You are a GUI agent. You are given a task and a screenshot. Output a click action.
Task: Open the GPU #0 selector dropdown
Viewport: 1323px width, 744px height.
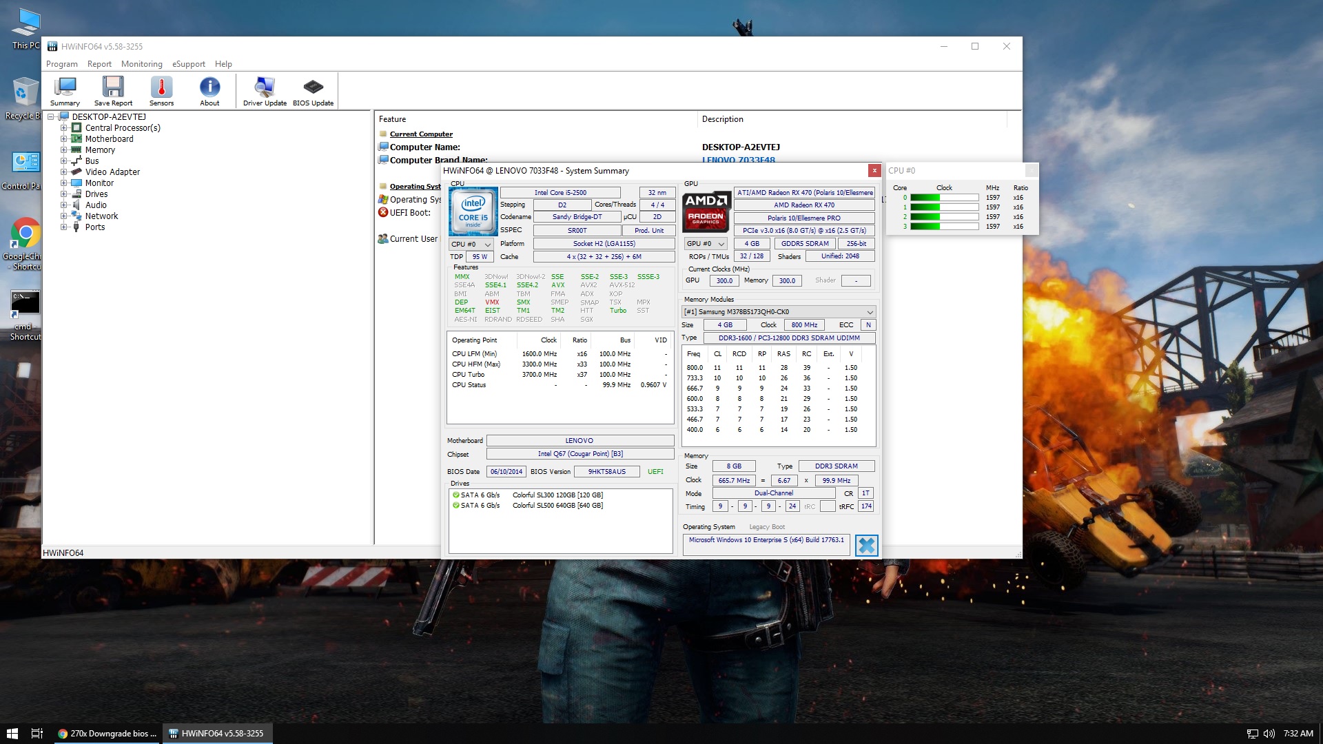point(706,244)
